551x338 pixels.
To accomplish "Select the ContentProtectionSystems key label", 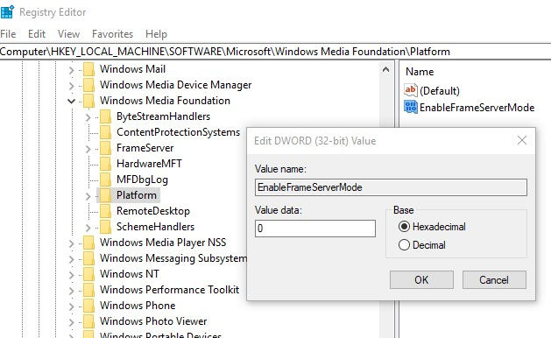I will [x=178, y=132].
